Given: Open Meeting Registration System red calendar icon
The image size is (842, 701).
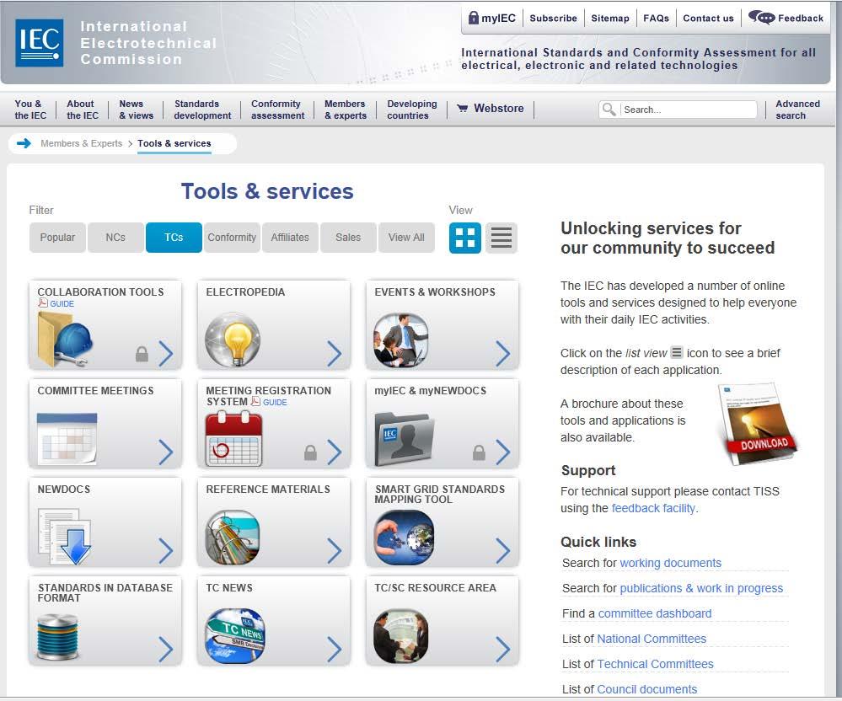Looking at the screenshot, I should pyautogui.click(x=233, y=438).
